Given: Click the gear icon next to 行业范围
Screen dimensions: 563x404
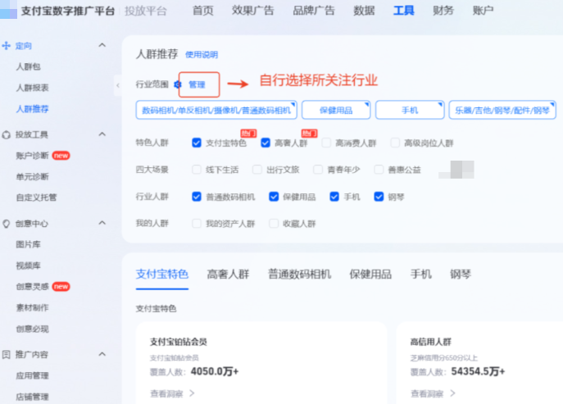Looking at the screenshot, I should click(x=177, y=84).
